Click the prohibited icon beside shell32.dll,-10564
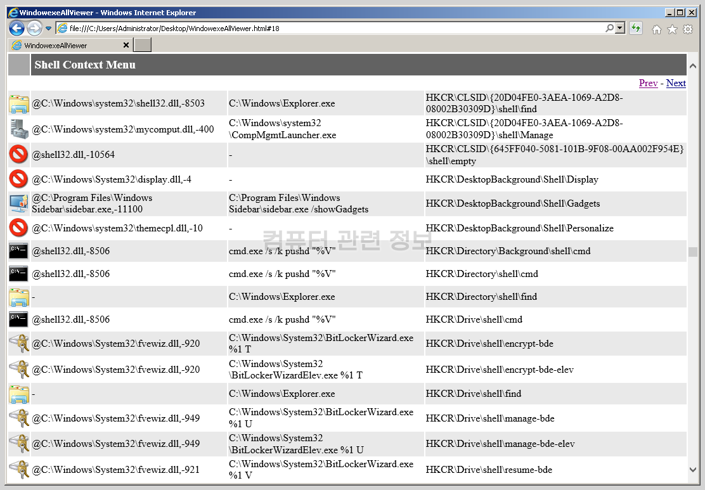Screen dimensions: 705x490 [x=19, y=155]
